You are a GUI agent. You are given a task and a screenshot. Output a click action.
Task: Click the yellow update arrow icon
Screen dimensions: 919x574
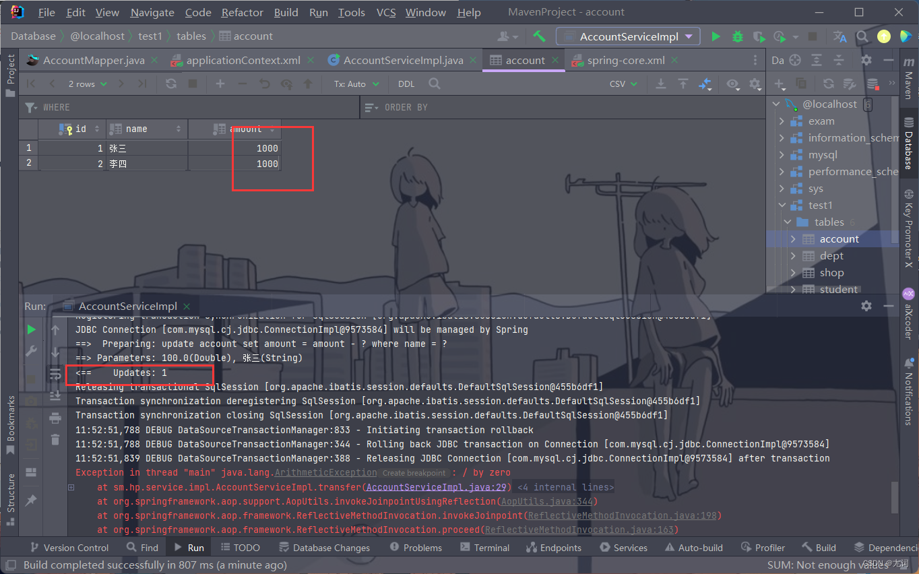(x=884, y=36)
